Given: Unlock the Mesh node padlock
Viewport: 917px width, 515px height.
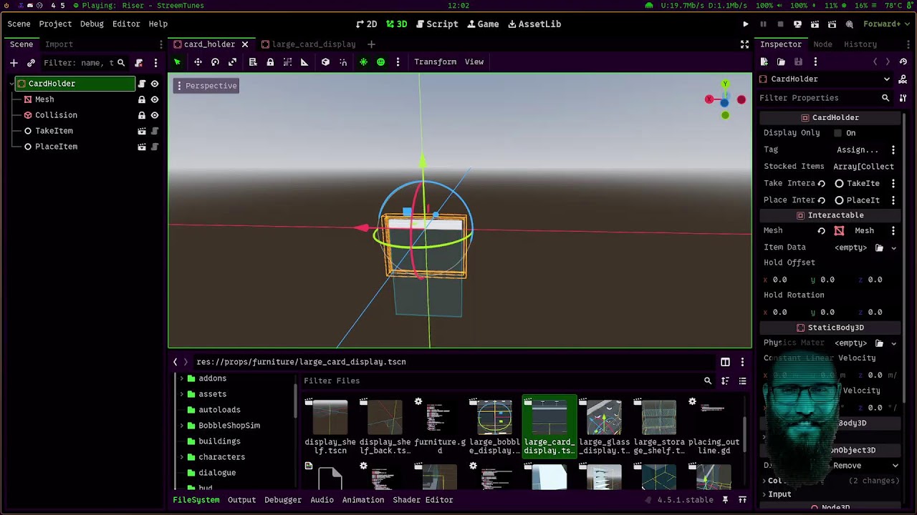Looking at the screenshot, I should click(x=141, y=99).
